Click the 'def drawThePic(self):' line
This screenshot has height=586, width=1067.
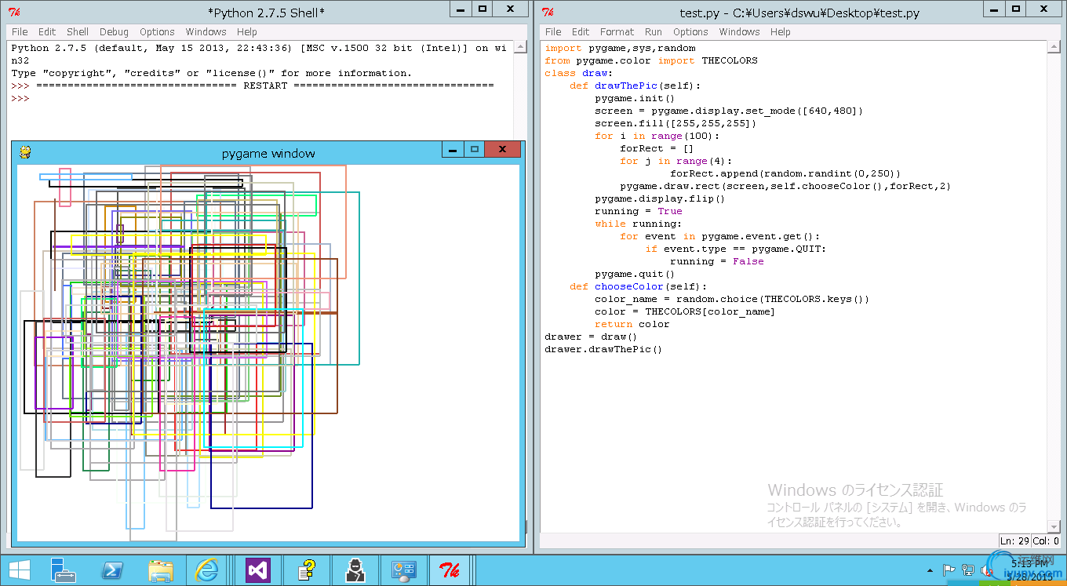(635, 86)
